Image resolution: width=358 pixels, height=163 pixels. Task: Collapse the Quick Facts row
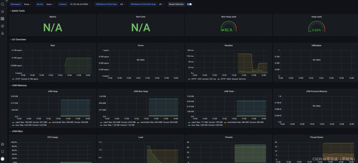click(x=17, y=11)
